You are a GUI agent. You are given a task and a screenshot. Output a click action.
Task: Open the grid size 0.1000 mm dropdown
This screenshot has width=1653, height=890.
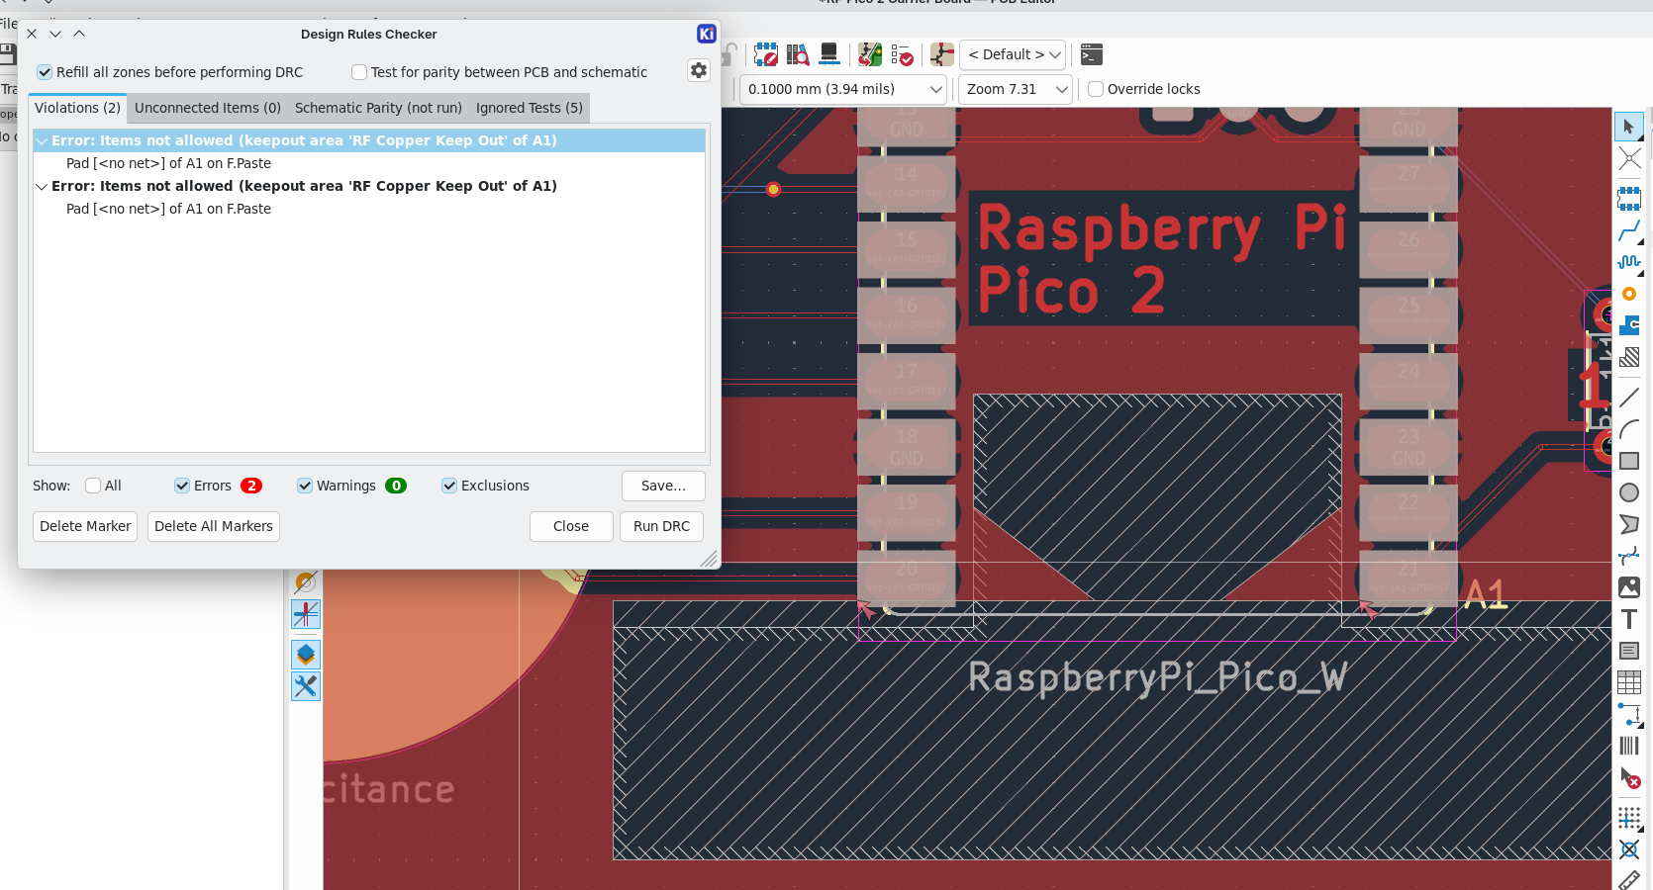point(843,89)
